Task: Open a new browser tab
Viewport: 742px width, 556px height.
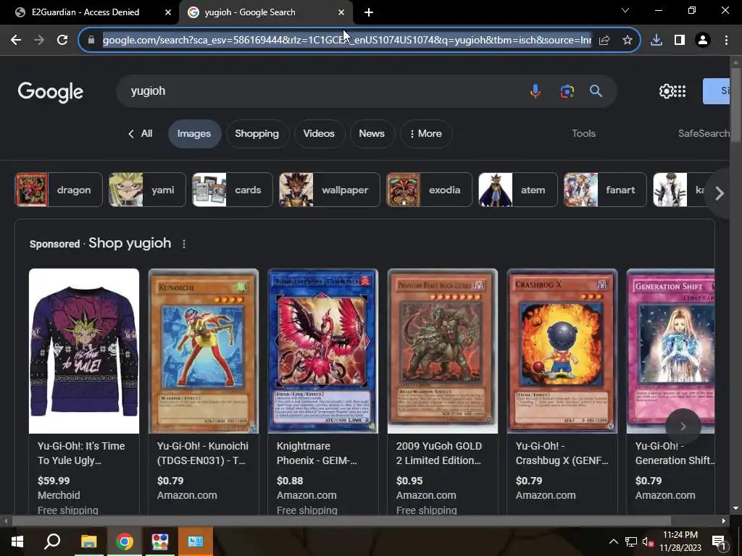Action: point(369,12)
